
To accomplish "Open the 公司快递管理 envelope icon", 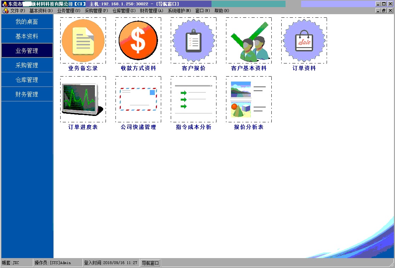I will tap(138, 100).
